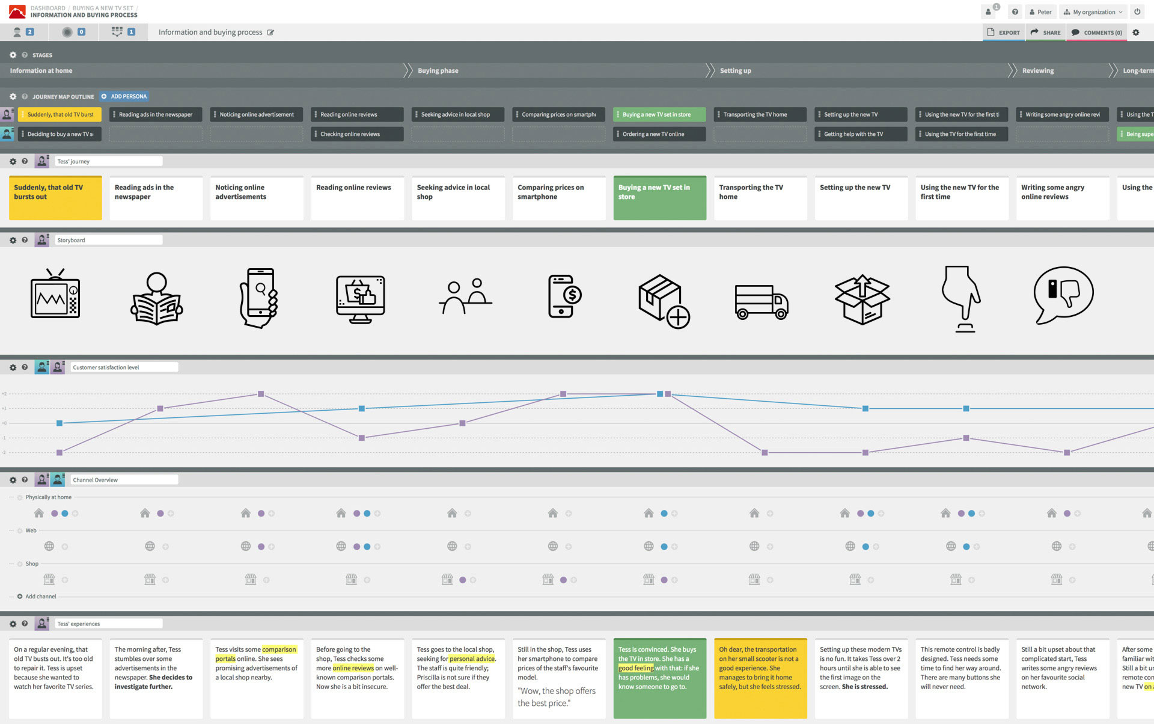The image size is (1154, 724).
Task: Select the newspaper reader storyboard image
Action: pyautogui.click(x=156, y=299)
